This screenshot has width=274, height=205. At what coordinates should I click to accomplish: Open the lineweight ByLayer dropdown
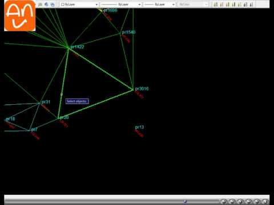click(x=159, y=4)
